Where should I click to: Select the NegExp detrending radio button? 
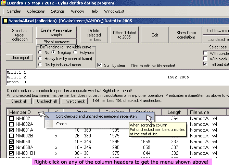coord(53,52)
